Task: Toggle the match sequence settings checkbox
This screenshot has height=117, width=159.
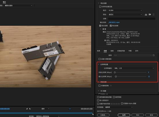Action: pos(100,7)
